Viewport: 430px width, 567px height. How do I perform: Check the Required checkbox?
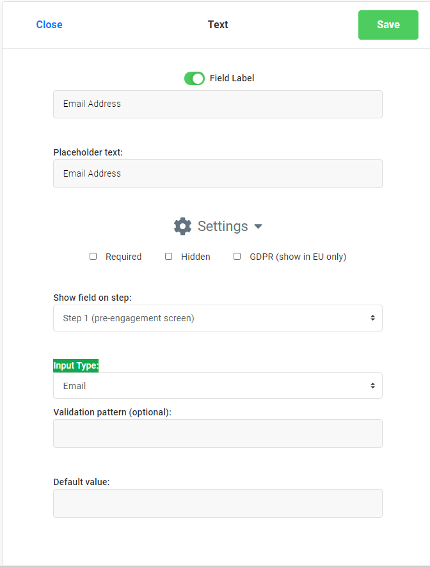[x=93, y=256]
